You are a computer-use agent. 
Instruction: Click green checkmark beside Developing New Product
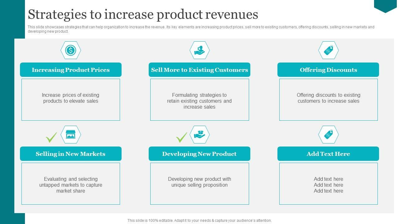(182, 137)
